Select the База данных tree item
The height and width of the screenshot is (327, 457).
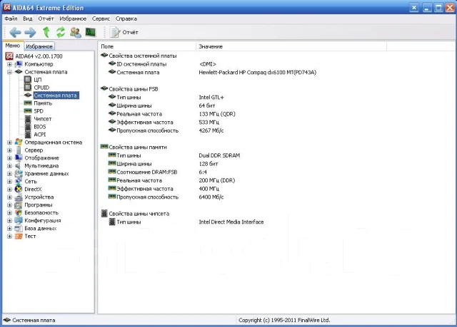[x=40, y=228]
